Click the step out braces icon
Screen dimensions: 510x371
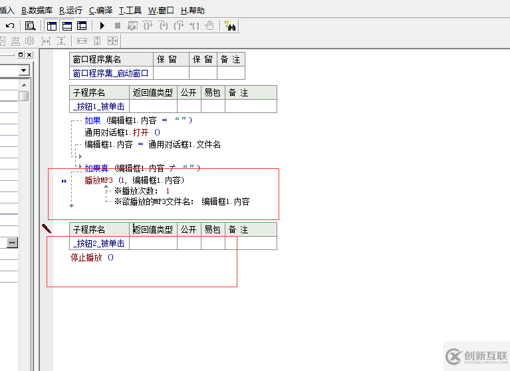[179, 26]
